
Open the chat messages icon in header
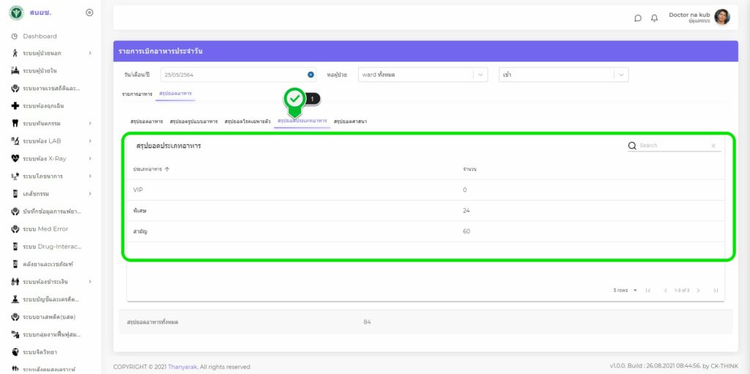[638, 18]
